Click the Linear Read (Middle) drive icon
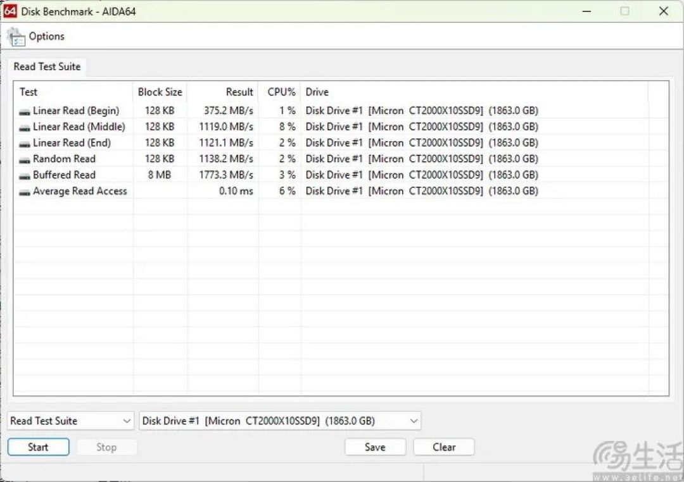This screenshot has height=482, width=684. point(25,127)
